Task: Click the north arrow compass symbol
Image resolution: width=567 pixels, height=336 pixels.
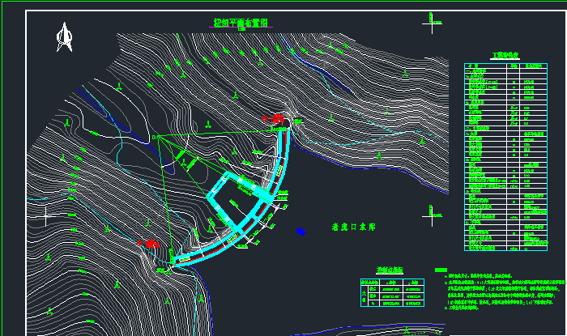Action: (64, 37)
